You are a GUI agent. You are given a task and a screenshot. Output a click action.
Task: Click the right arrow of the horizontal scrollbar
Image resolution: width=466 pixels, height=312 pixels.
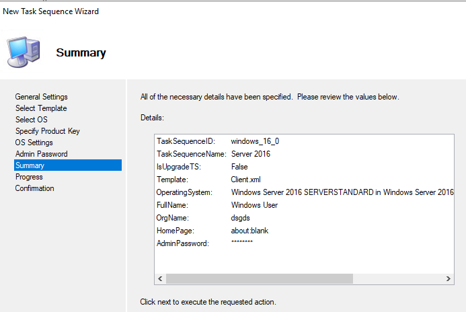[x=448, y=279]
